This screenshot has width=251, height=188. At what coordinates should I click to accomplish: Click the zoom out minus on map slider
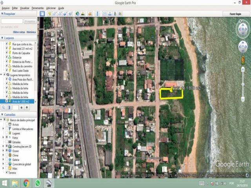(243, 99)
